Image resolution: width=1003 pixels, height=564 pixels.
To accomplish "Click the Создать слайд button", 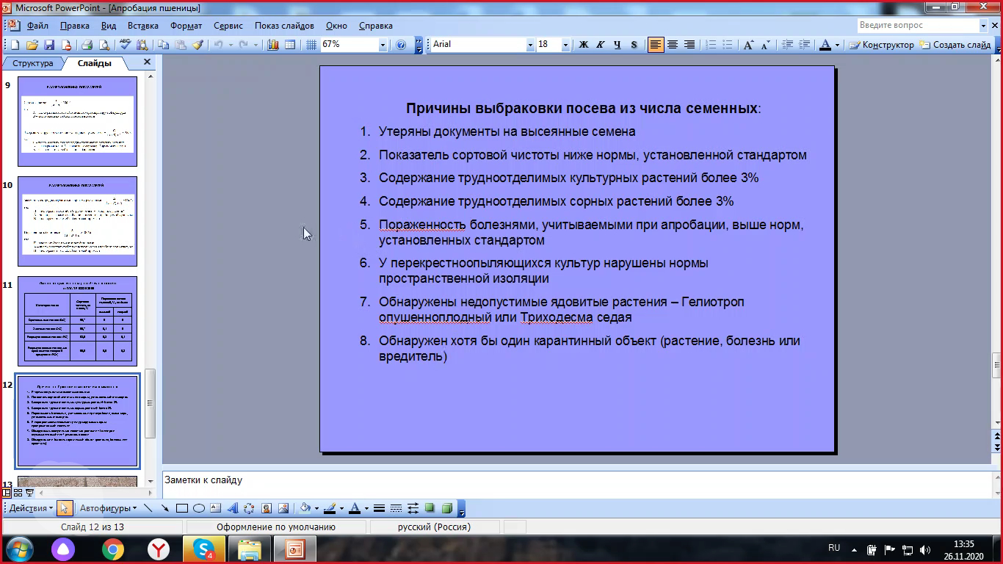I will [x=956, y=45].
